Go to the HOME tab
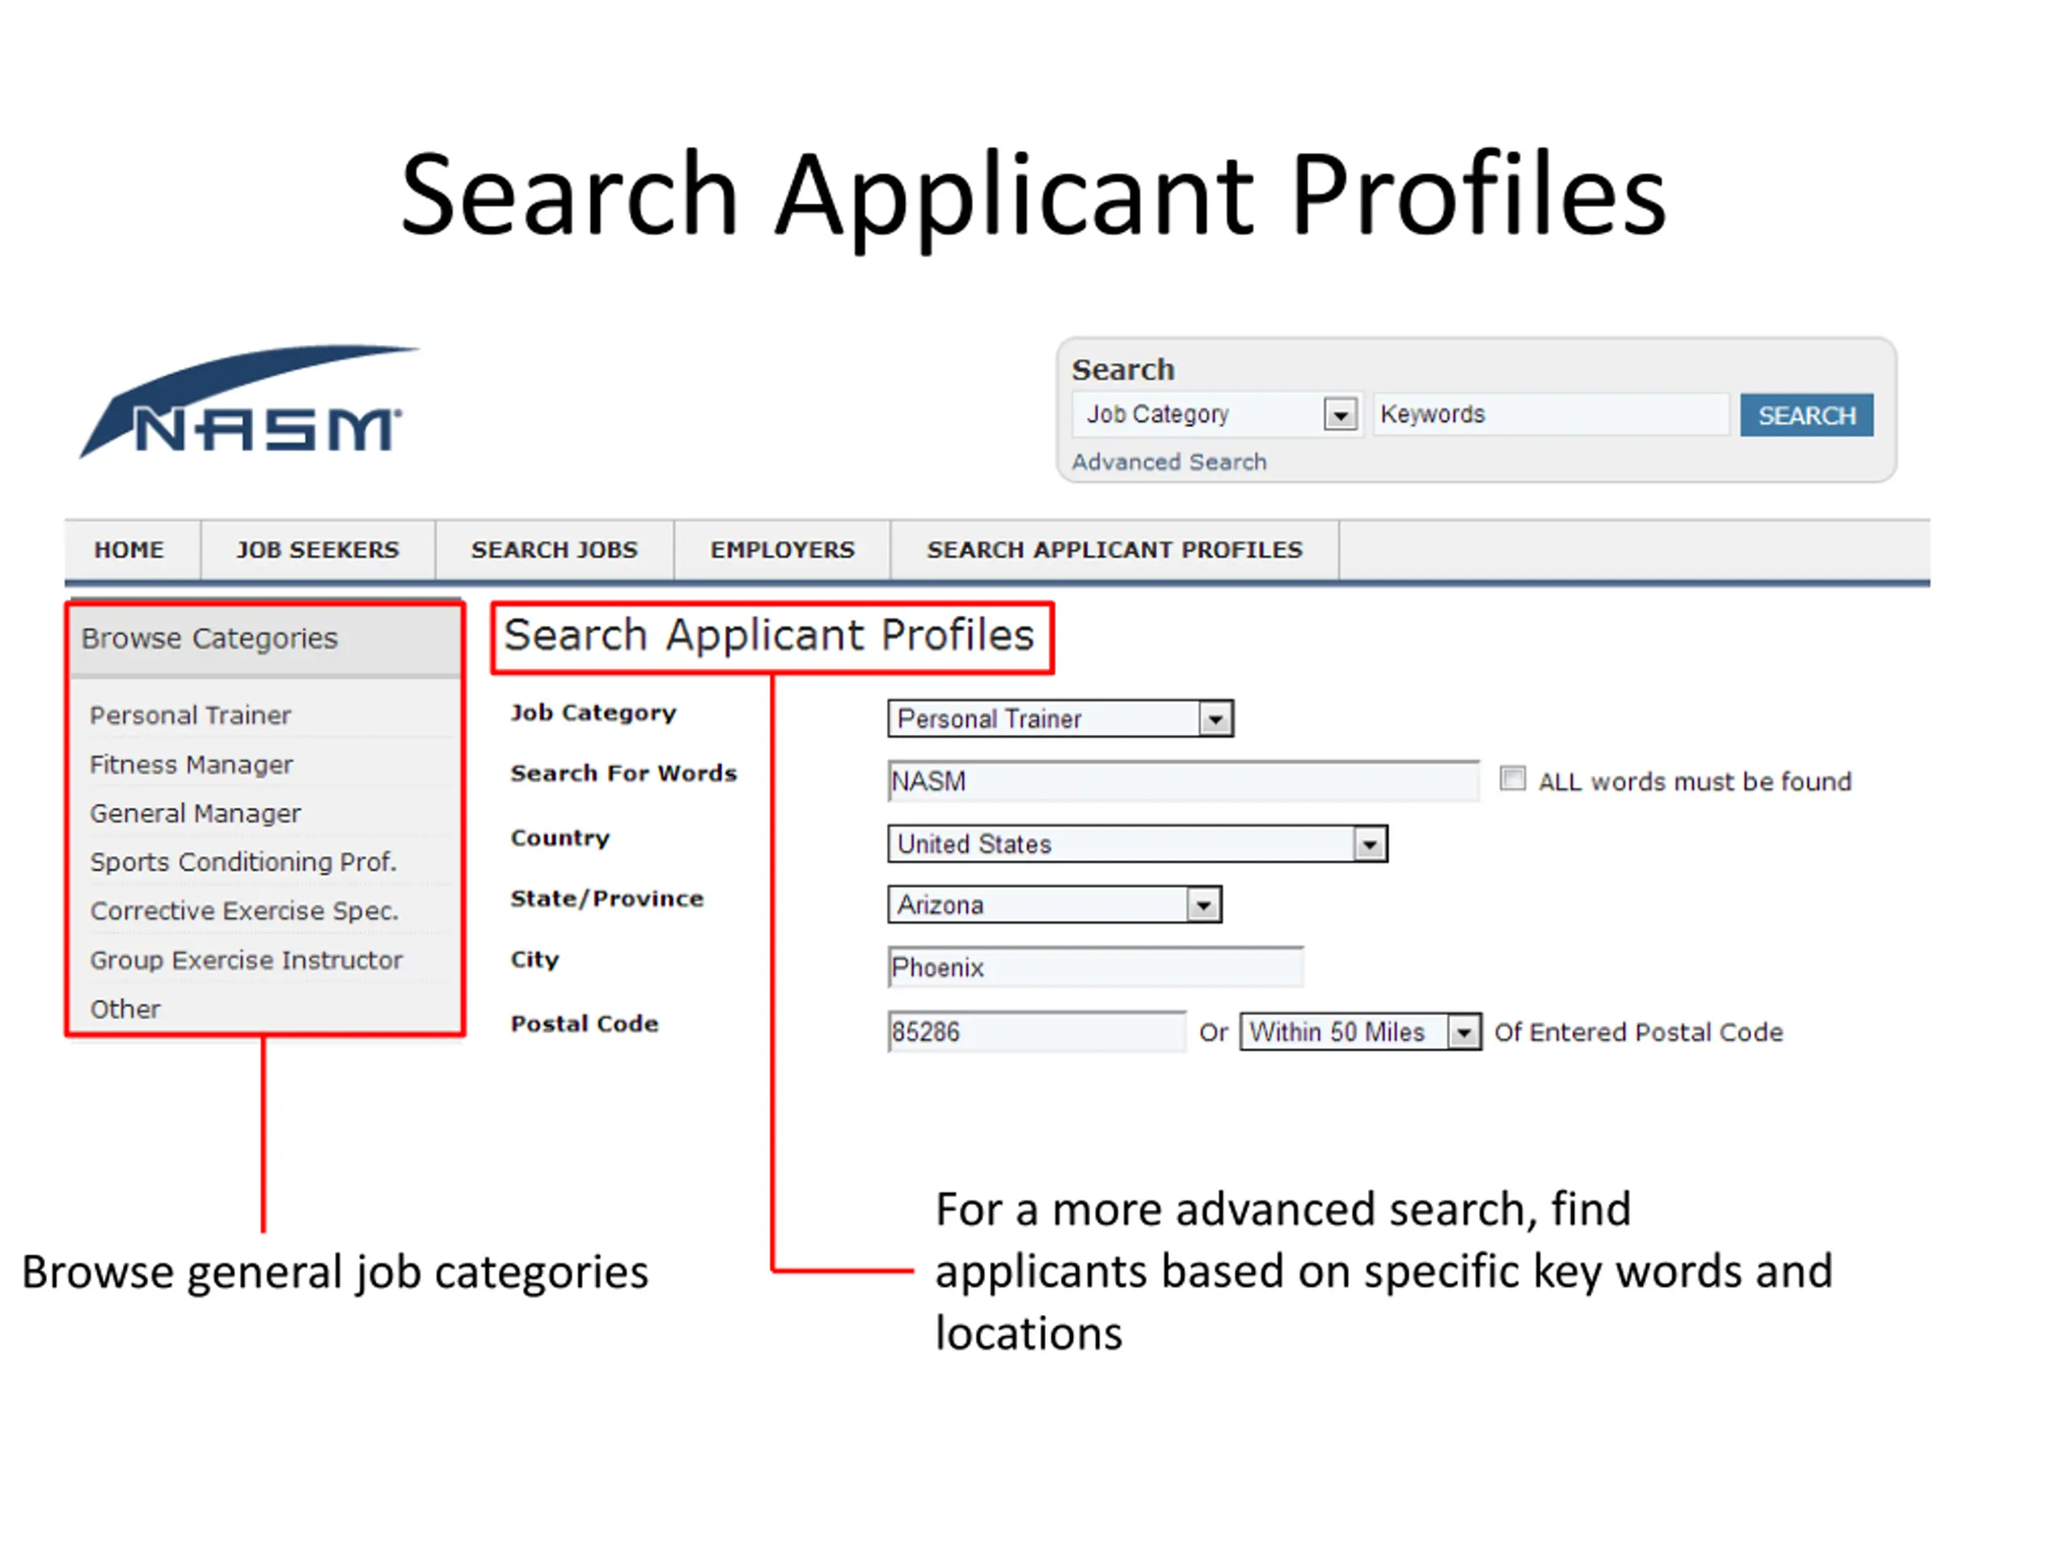Viewport: 2070px width, 1552px height. point(129,550)
